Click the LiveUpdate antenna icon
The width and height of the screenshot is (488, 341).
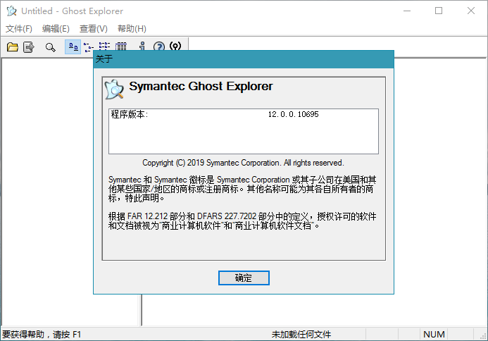[175, 47]
